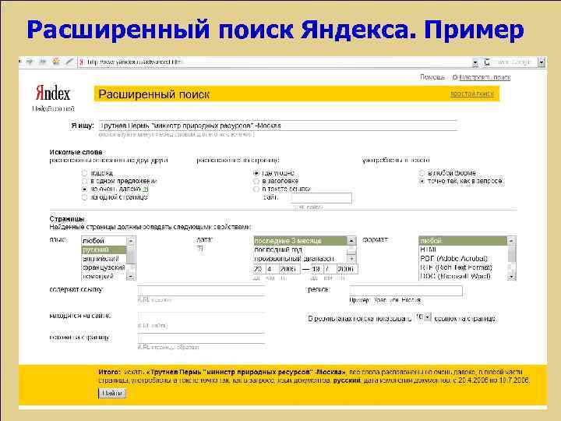Focus the 'похожи на страницу' input field
This screenshot has width=561, height=421.
coord(201,338)
